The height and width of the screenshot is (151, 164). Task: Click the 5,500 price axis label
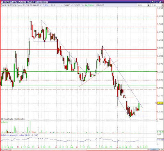click(160, 88)
